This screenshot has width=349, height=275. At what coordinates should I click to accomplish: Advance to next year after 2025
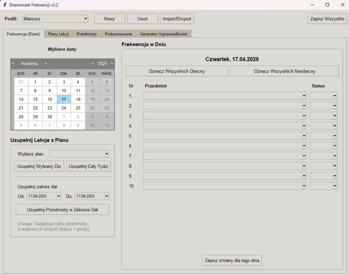112,64
